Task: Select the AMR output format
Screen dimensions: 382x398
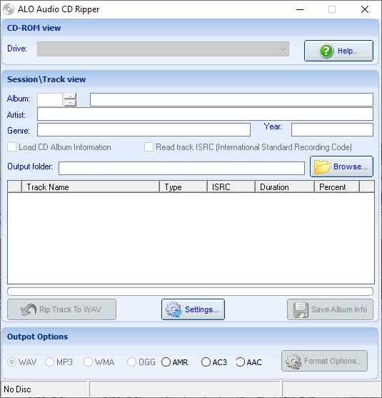Action: 166,362
